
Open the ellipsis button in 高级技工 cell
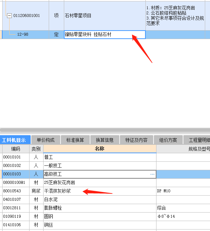(x=152, y=174)
